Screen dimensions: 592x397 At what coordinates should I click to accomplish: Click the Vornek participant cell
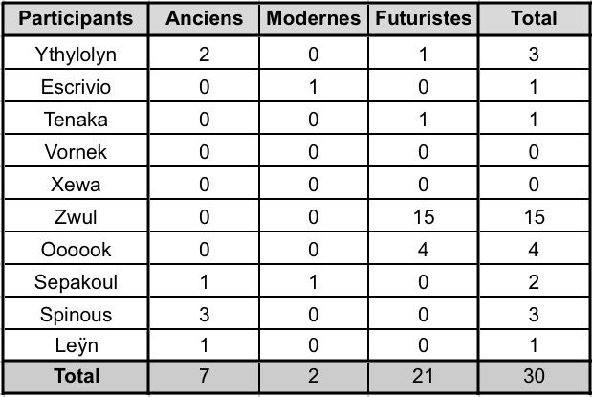(x=77, y=152)
